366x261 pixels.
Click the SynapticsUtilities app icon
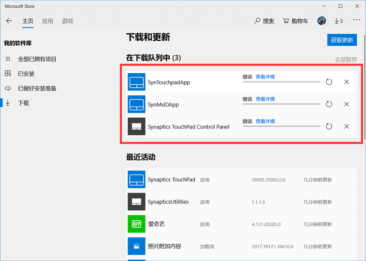136,202
